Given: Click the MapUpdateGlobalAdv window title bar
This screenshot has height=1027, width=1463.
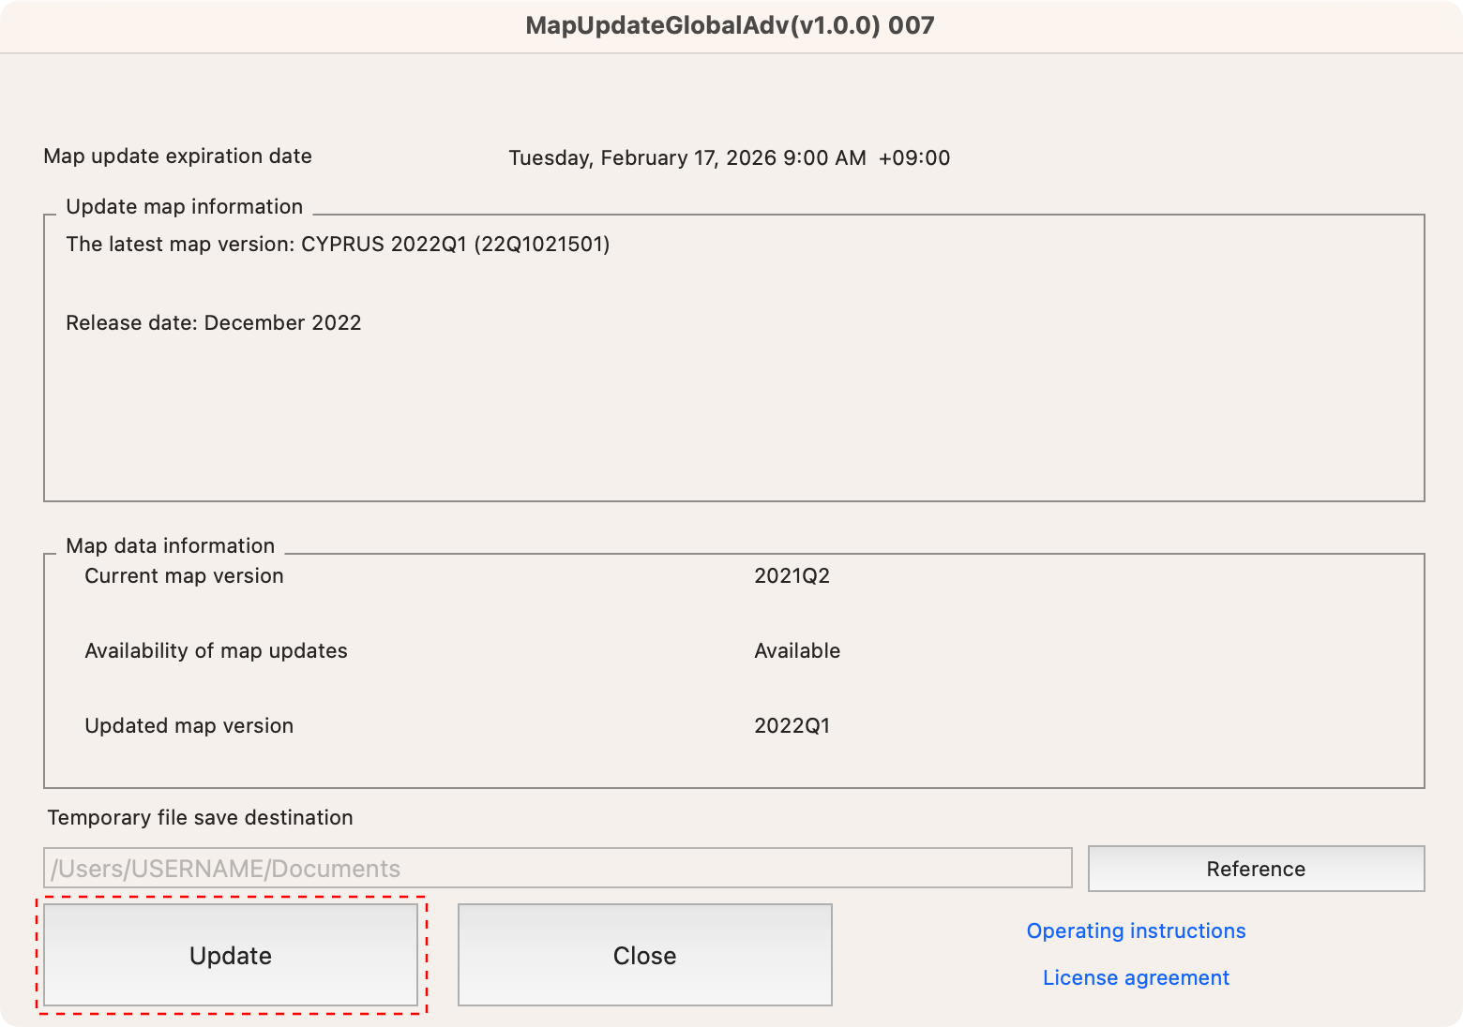Looking at the screenshot, I should [x=730, y=25].
